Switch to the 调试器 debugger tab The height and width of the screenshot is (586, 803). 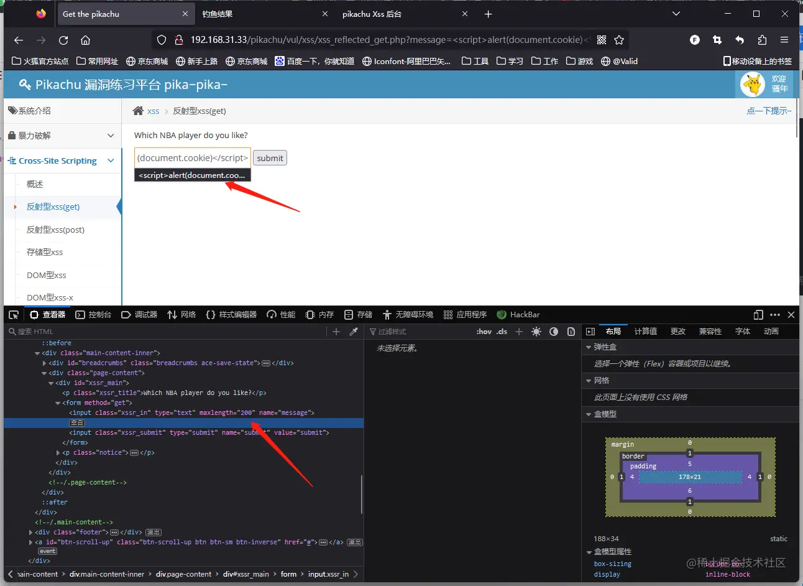(x=139, y=315)
